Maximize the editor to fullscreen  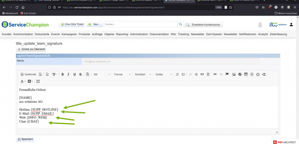tap(38, 82)
